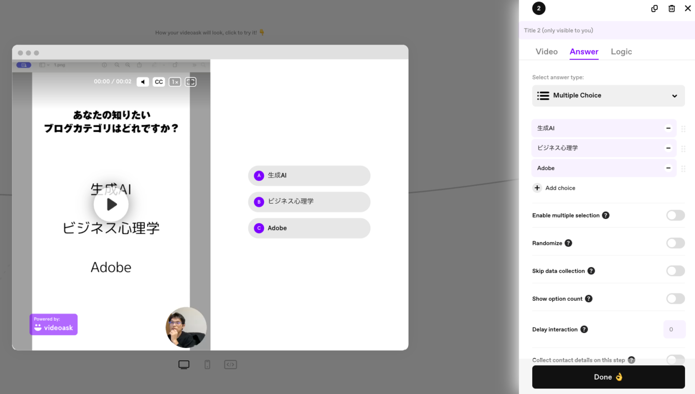Viewport: 695px width, 394px height.
Task: Switch to mobile preview mode
Action: [208, 365]
